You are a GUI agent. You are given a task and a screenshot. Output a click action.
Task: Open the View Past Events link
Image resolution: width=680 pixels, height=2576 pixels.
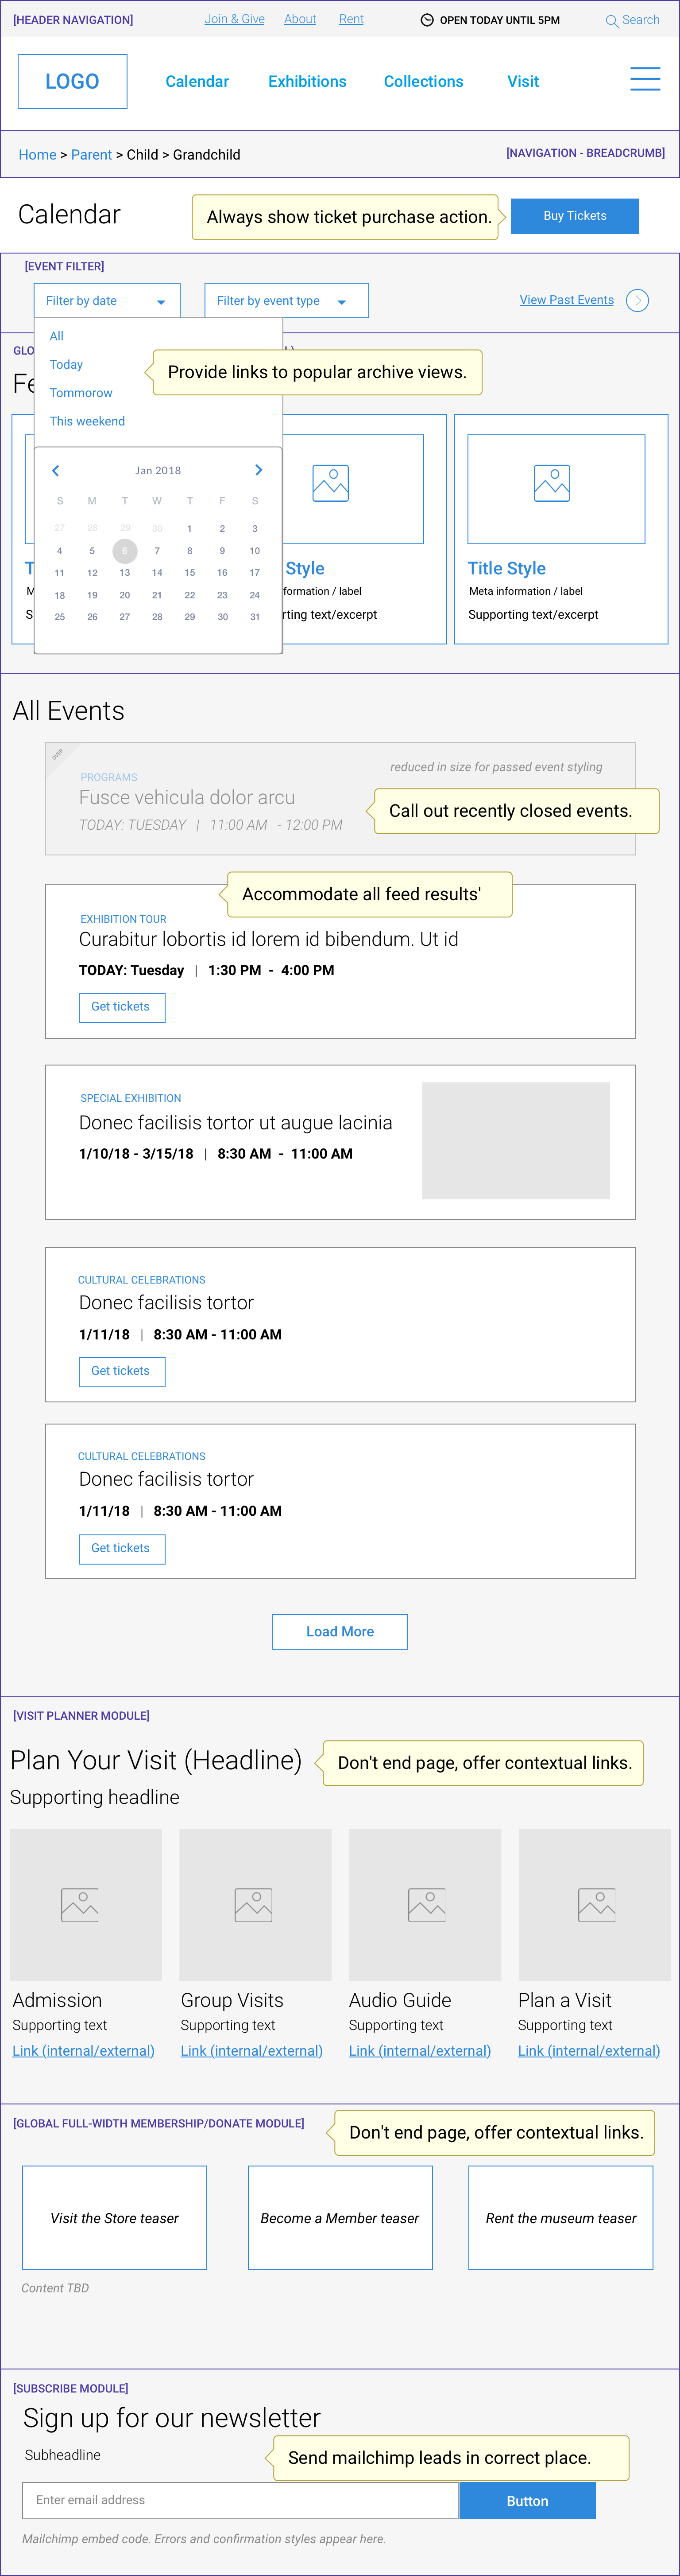pyautogui.click(x=566, y=300)
